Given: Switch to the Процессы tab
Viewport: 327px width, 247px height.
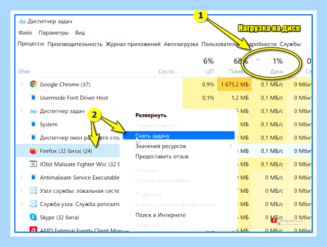Looking at the screenshot, I should [31, 44].
